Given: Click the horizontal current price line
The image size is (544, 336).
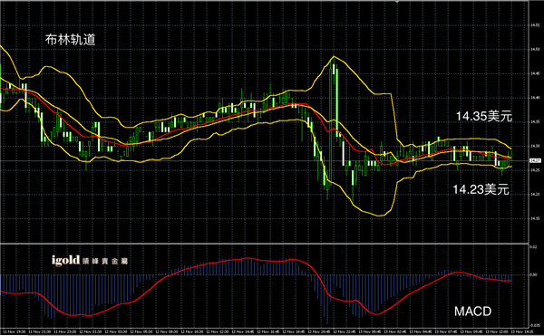Looking at the screenshot, I should coord(265,160).
